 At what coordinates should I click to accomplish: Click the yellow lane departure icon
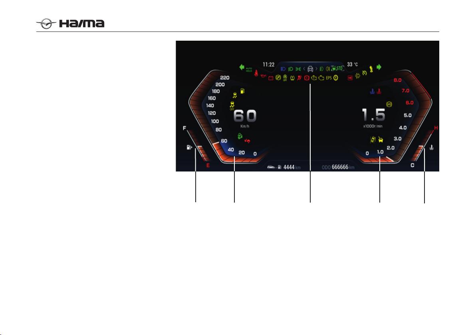[x=373, y=140]
